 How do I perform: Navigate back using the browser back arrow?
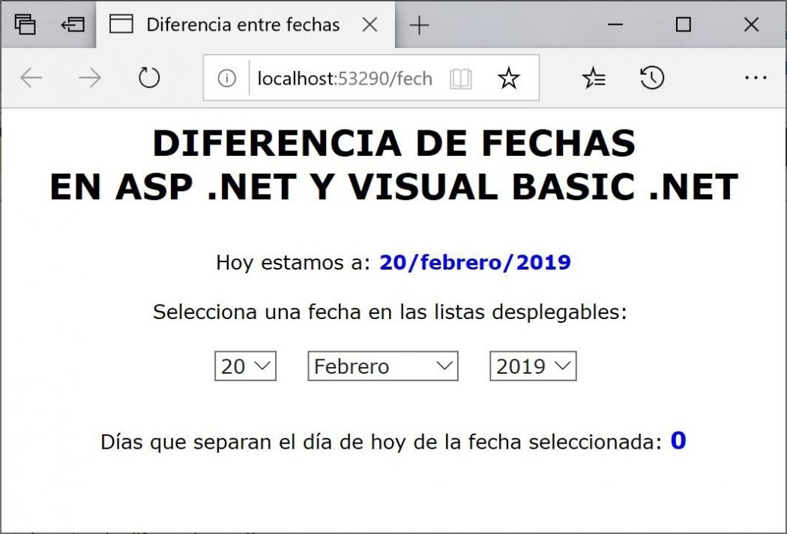pyautogui.click(x=30, y=77)
